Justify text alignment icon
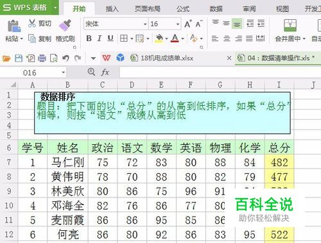 click(249, 38)
